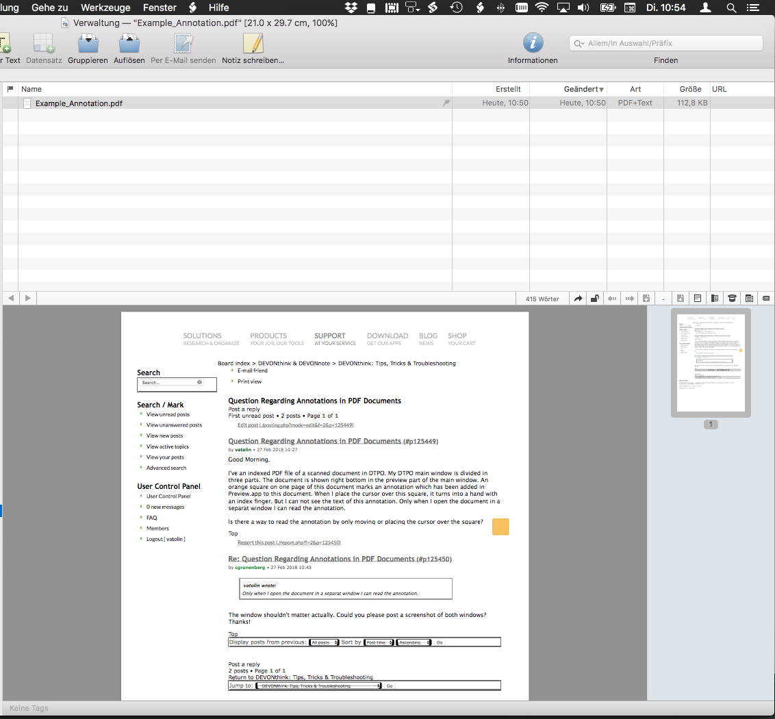Open the Fenster menu
The image size is (775, 719).
click(160, 8)
